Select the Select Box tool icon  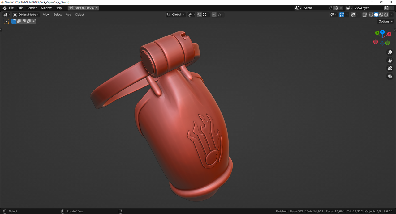6,21
